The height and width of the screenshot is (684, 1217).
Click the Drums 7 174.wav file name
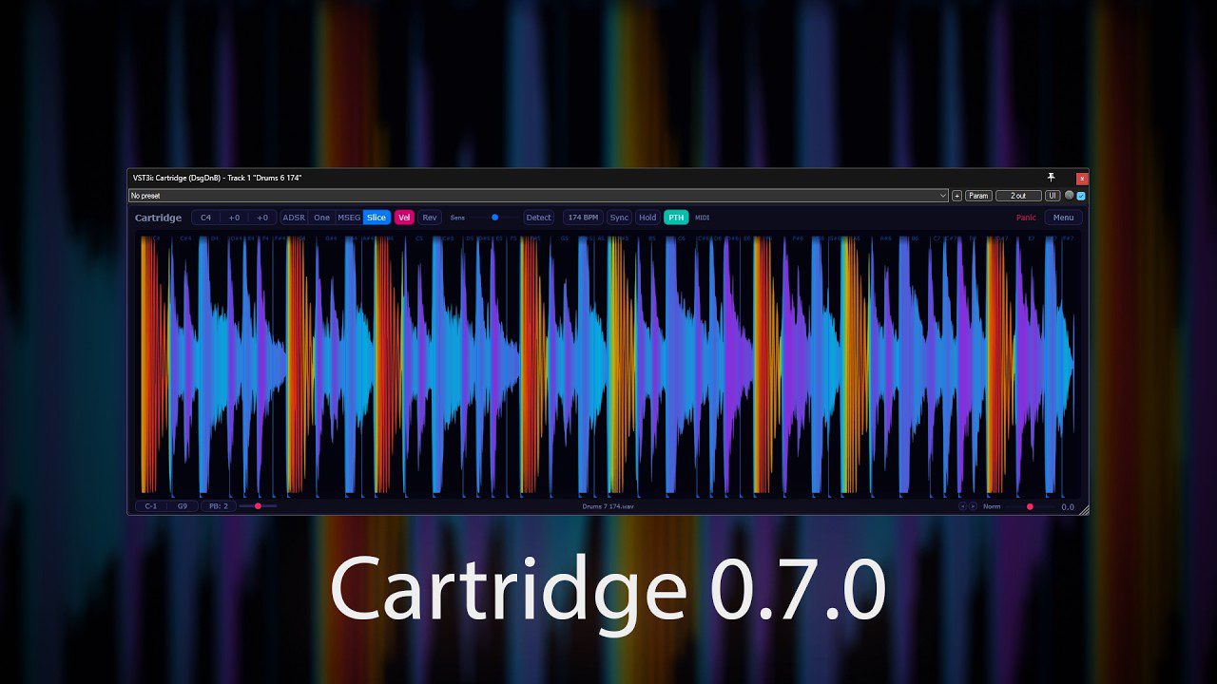(608, 506)
